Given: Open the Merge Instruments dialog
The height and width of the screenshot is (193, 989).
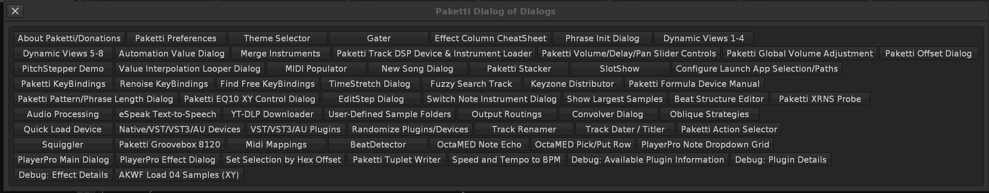Looking at the screenshot, I should [x=280, y=54].
